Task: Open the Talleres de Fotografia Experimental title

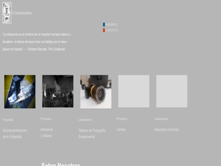Action: click(92, 134)
